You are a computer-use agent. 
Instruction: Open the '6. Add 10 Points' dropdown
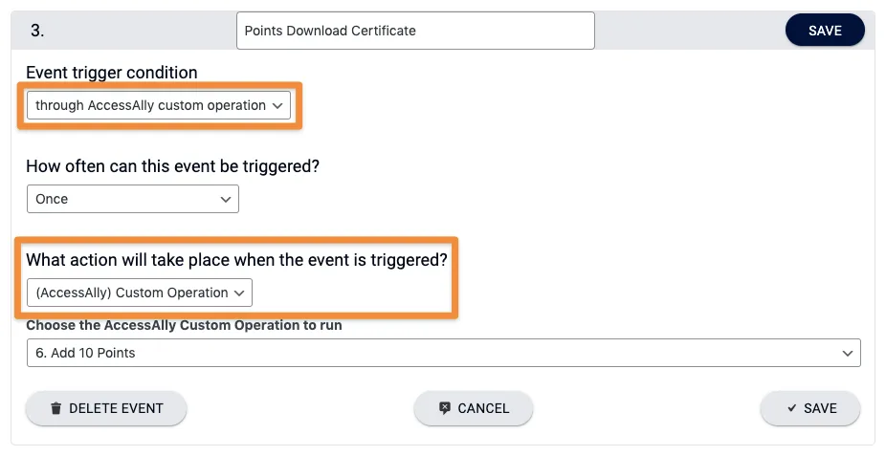coord(443,353)
